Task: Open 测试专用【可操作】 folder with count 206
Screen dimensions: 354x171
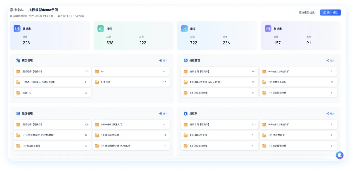Action: (x=52, y=124)
